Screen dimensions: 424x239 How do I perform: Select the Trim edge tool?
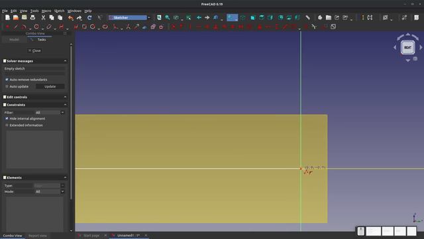128,27
